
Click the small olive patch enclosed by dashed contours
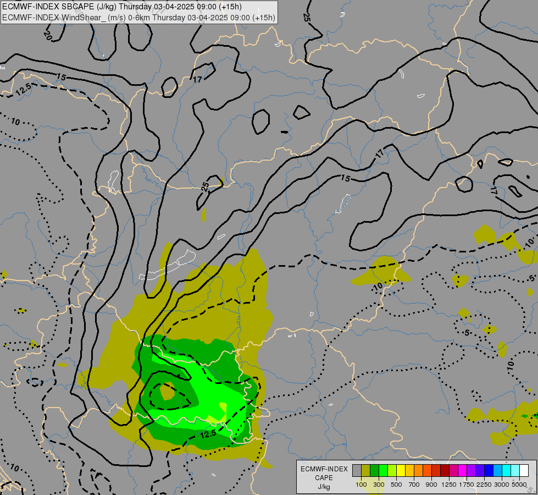[x=168, y=392]
